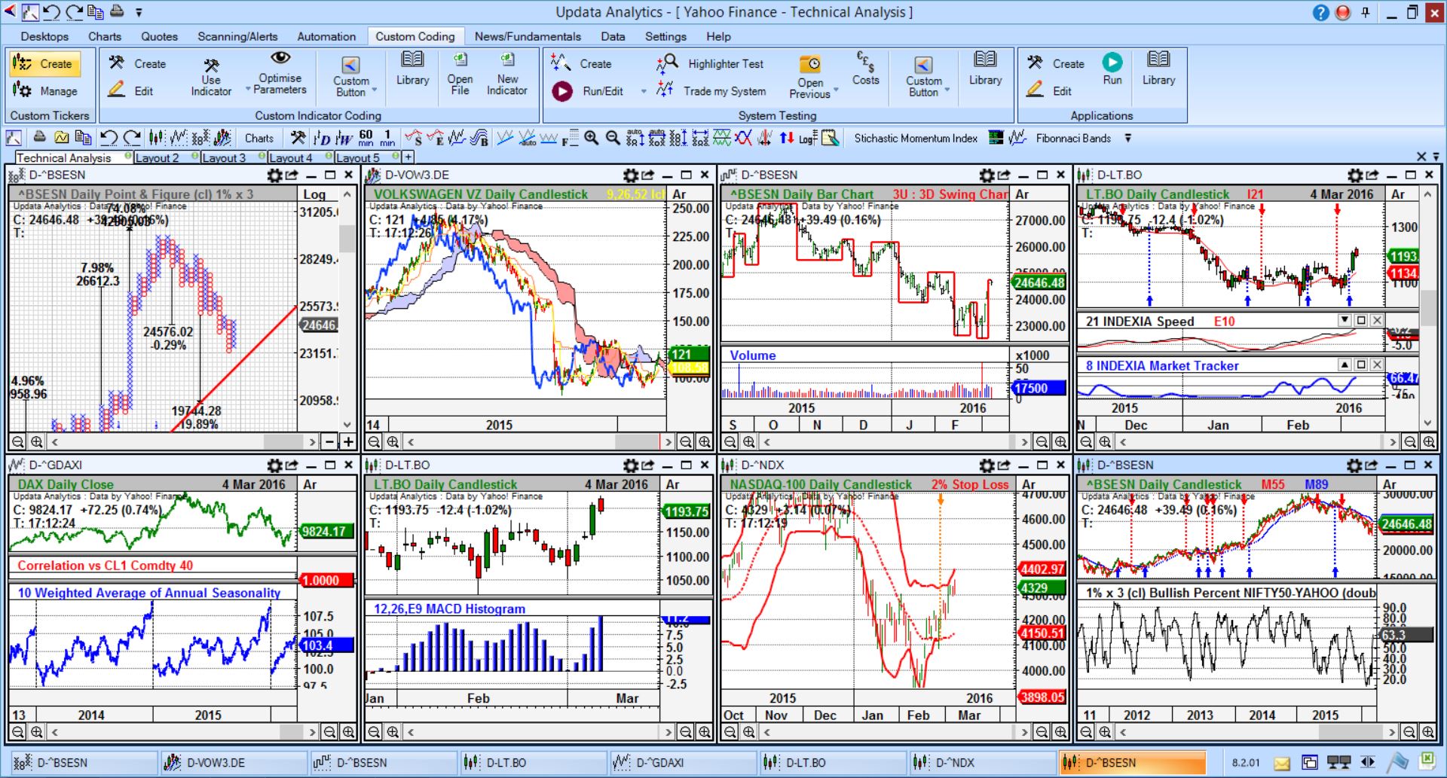
Task: Open the Scanning/Alerts menu tab
Action: coord(237,36)
